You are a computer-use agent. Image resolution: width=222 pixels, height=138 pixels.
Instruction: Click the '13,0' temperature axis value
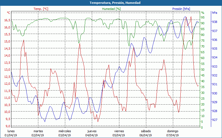click(7, 70)
